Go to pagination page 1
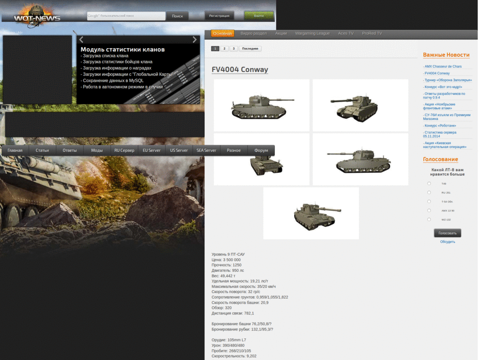The width and height of the screenshot is (481, 360). point(215,48)
